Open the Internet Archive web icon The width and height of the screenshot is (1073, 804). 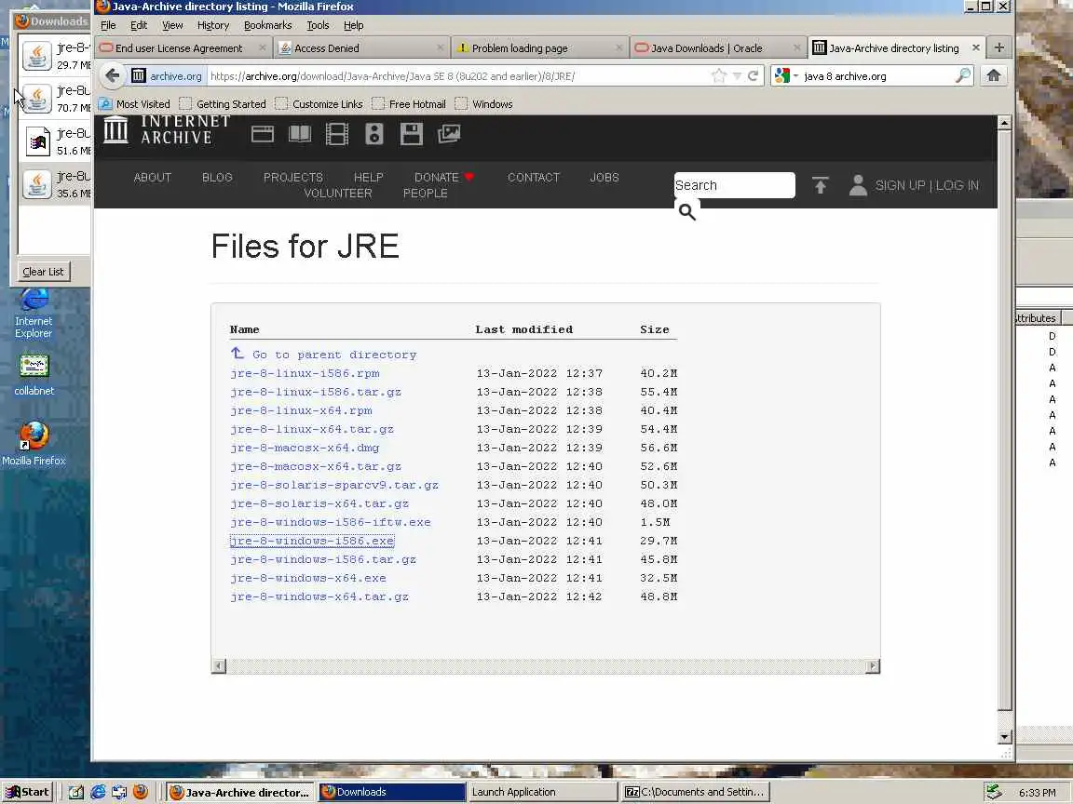(262, 134)
